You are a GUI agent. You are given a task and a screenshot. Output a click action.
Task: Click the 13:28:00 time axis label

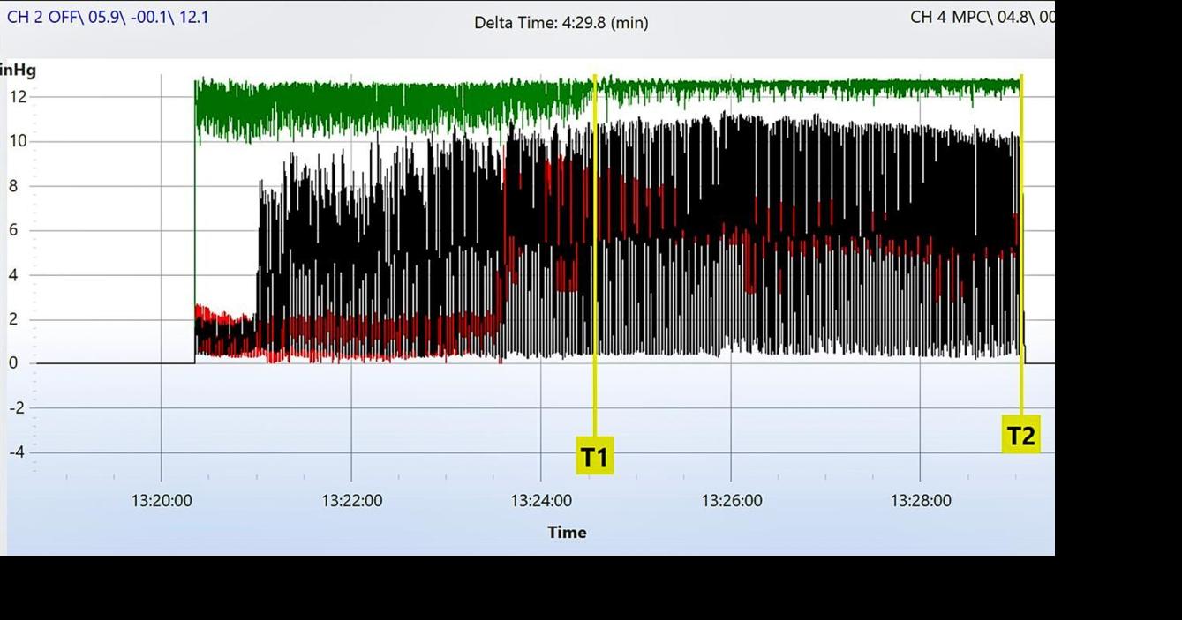[921, 501]
